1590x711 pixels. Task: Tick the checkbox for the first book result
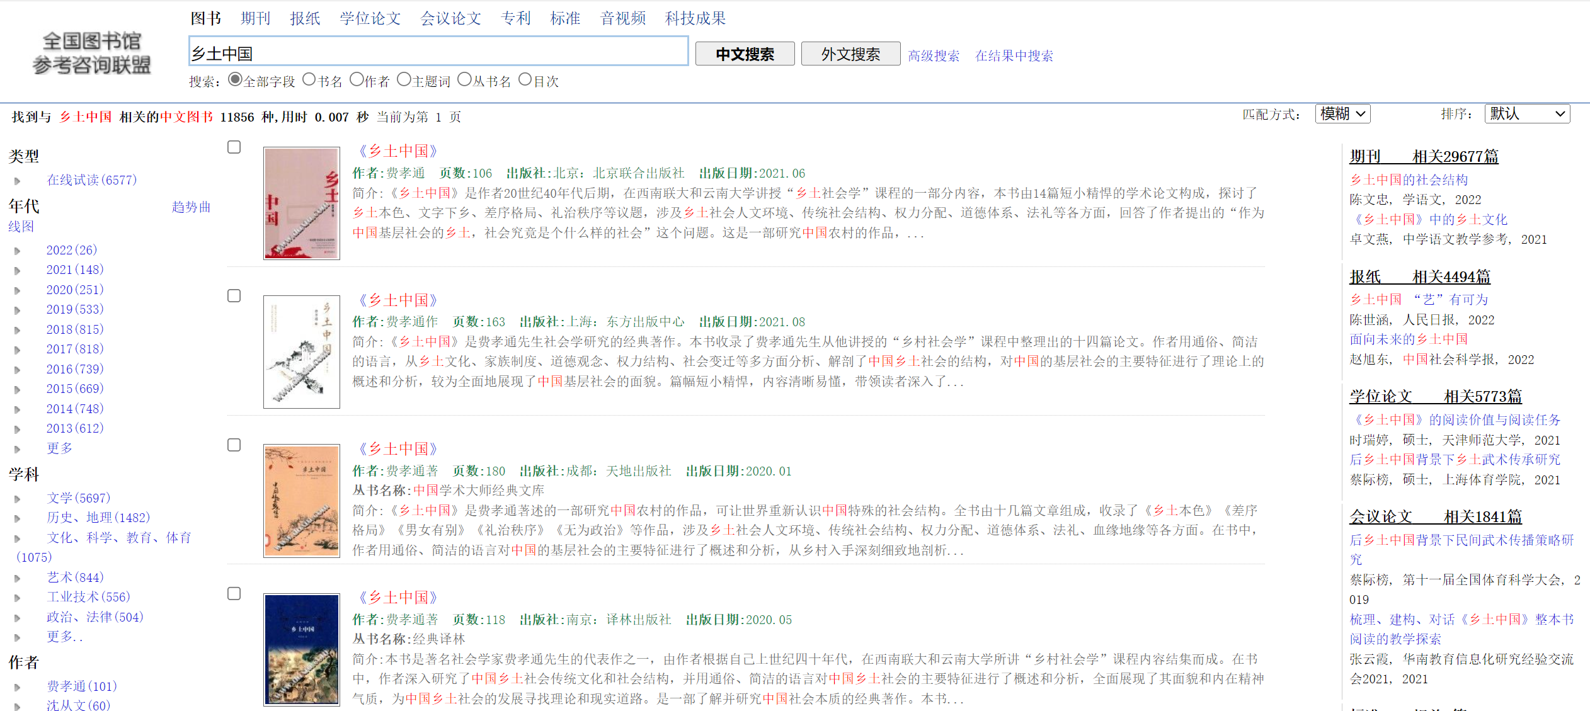(234, 147)
